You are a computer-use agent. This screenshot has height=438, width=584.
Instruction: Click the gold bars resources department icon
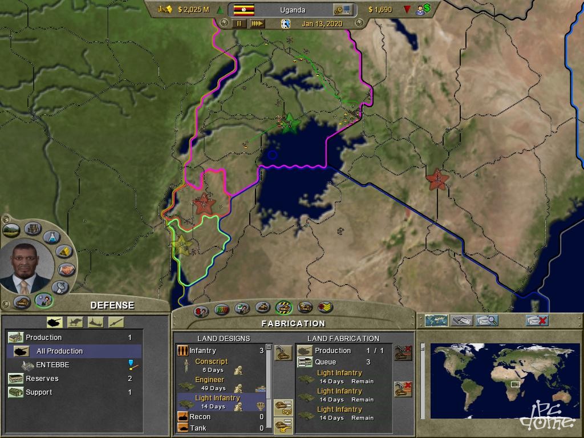[64, 252]
